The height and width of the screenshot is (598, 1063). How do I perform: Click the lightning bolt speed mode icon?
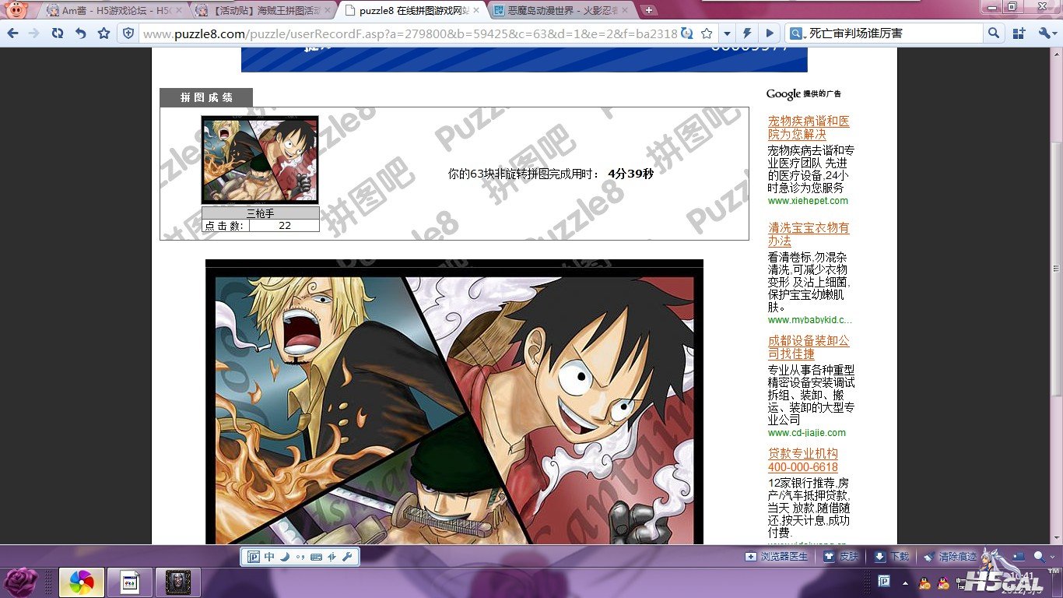coord(747,33)
